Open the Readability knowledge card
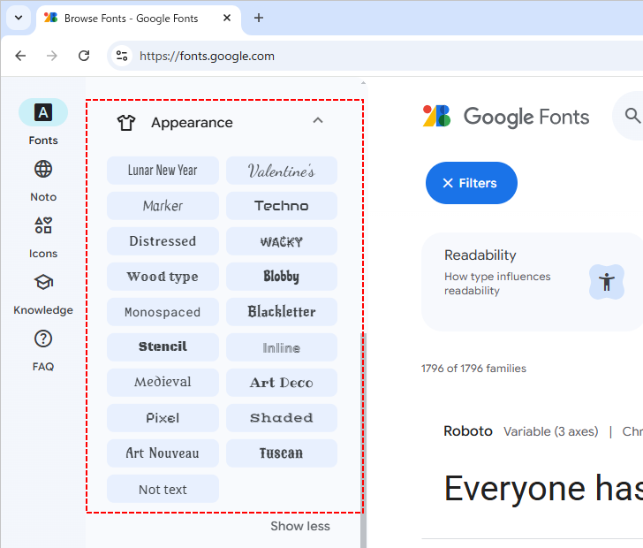This screenshot has width=643, height=548. coord(533,282)
